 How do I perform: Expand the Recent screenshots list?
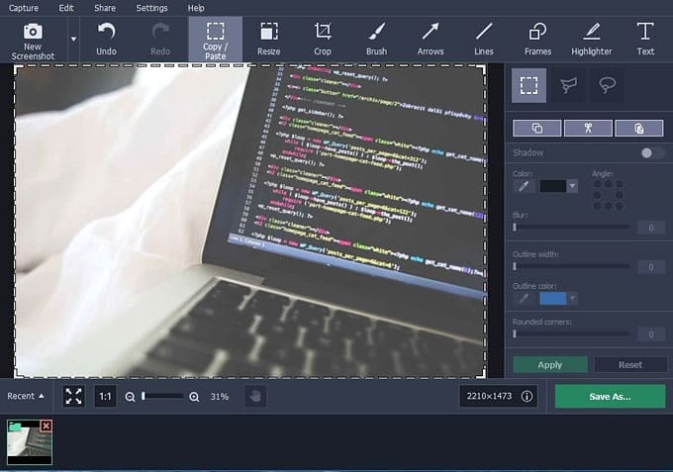(x=26, y=396)
